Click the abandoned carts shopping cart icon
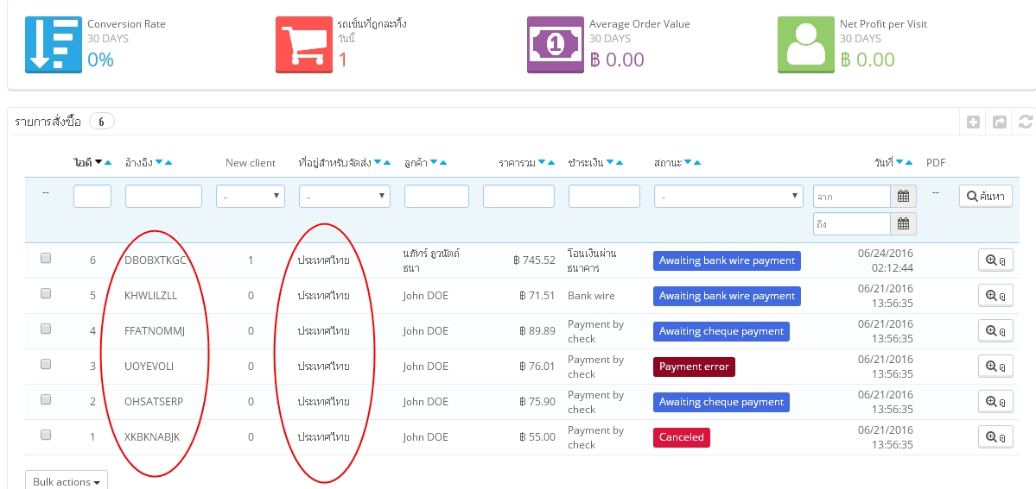The width and height of the screenshot is (1036, 489). click(304, 44)
